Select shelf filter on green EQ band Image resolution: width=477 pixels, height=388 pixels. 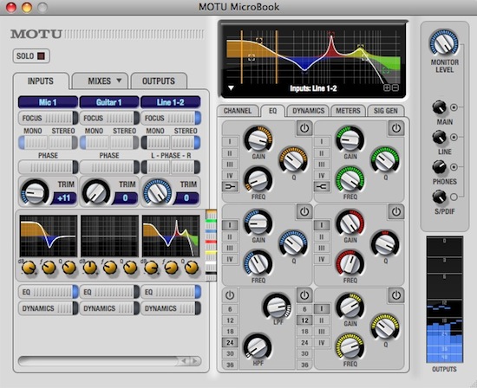tap(322, 186)
